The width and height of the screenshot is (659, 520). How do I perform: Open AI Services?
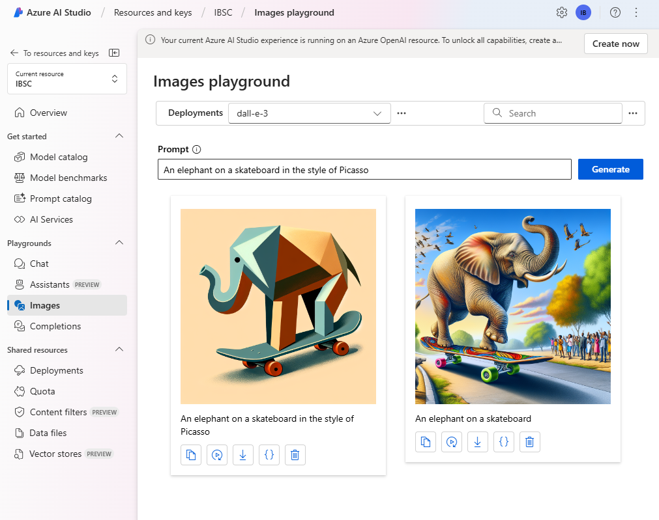(x=67, y=219)
